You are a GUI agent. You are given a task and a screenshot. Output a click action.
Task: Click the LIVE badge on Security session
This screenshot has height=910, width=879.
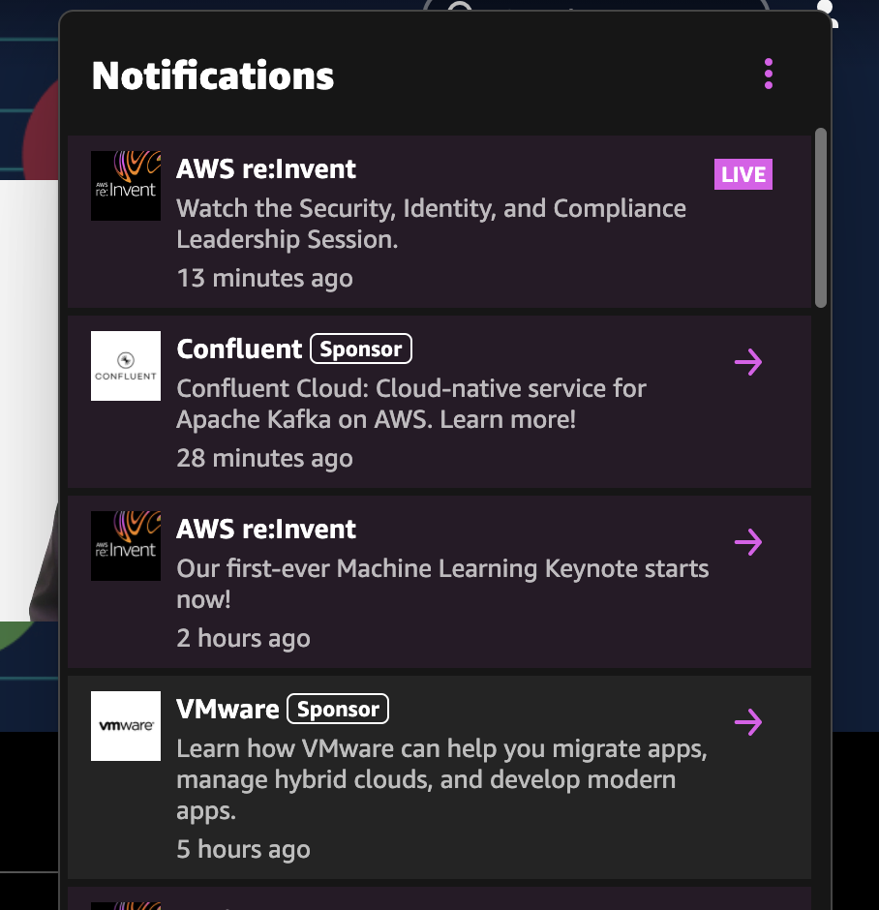743,174
